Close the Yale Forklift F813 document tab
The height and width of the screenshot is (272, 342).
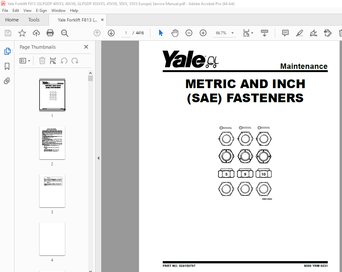pos(102,20)
